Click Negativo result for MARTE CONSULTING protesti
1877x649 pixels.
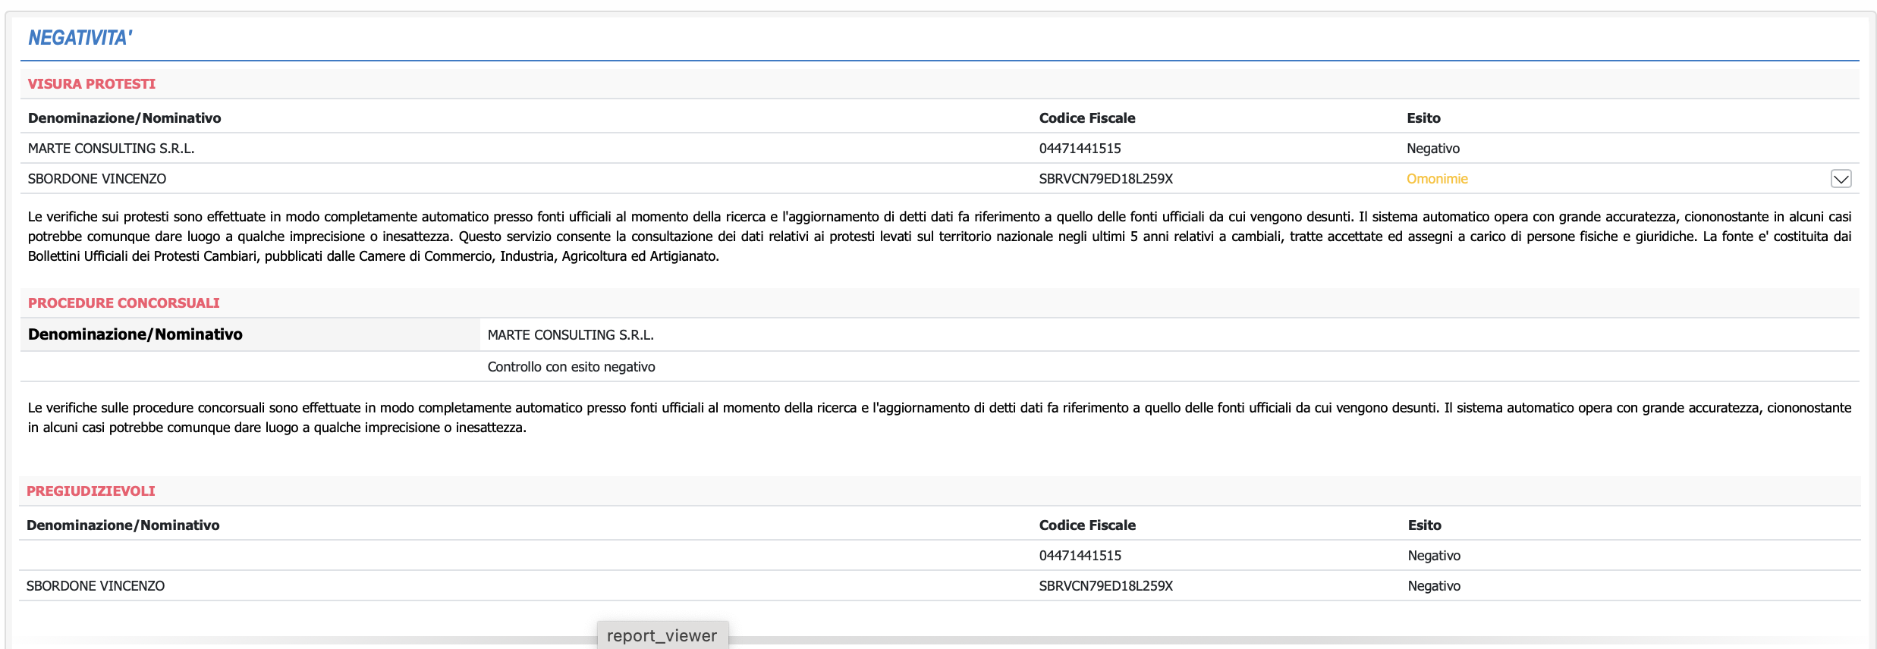[1432, 149]
